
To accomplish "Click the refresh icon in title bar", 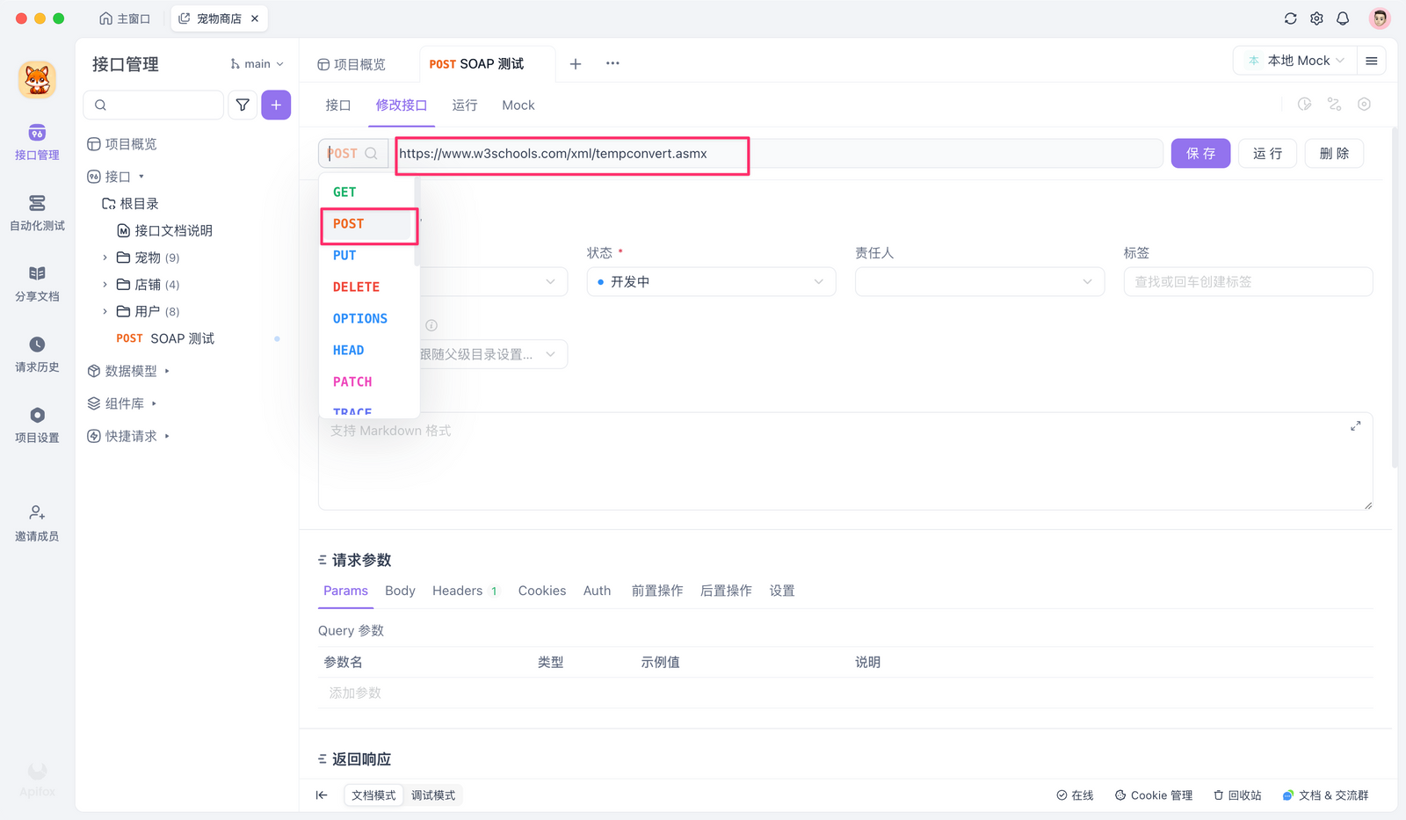I will (1290, 18).
